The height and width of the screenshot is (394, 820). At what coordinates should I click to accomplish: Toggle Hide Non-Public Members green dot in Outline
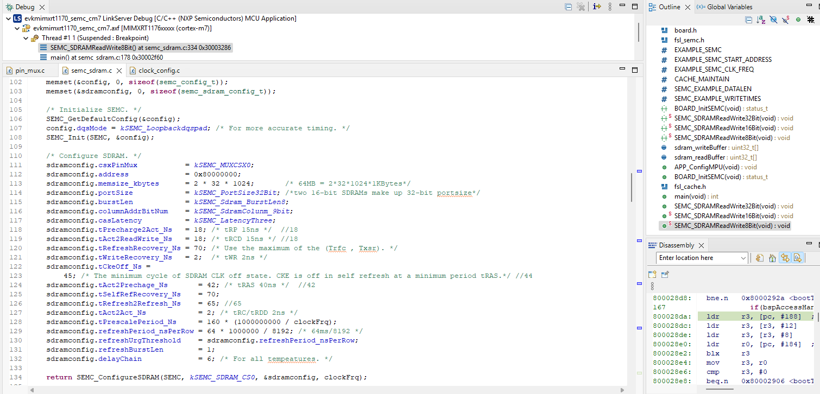798,20
